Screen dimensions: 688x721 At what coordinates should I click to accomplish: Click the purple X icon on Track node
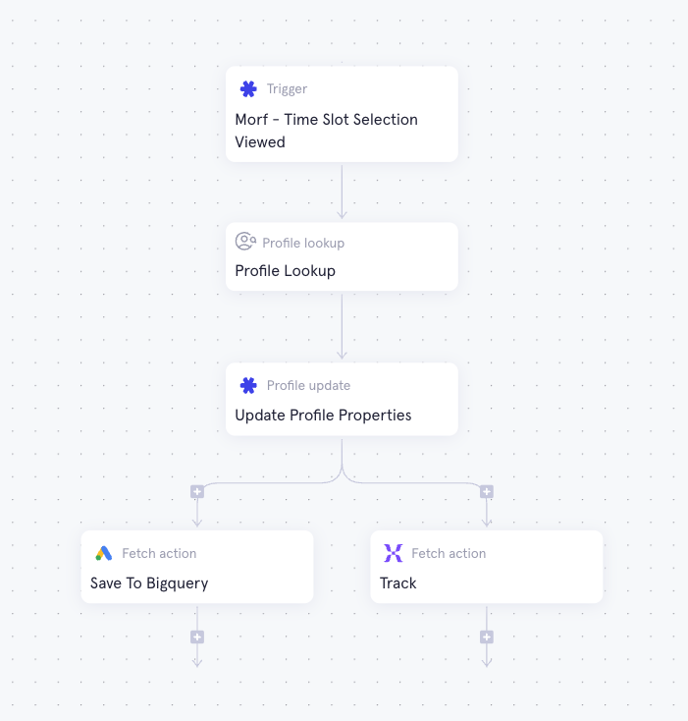[394, 553]
